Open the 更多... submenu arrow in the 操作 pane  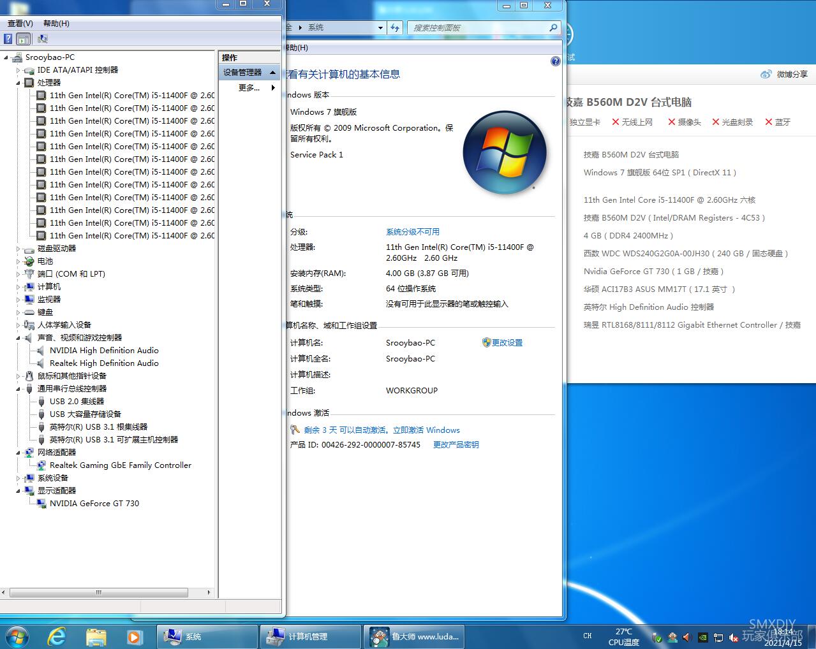pyautogui.click(x=273, y=88)
